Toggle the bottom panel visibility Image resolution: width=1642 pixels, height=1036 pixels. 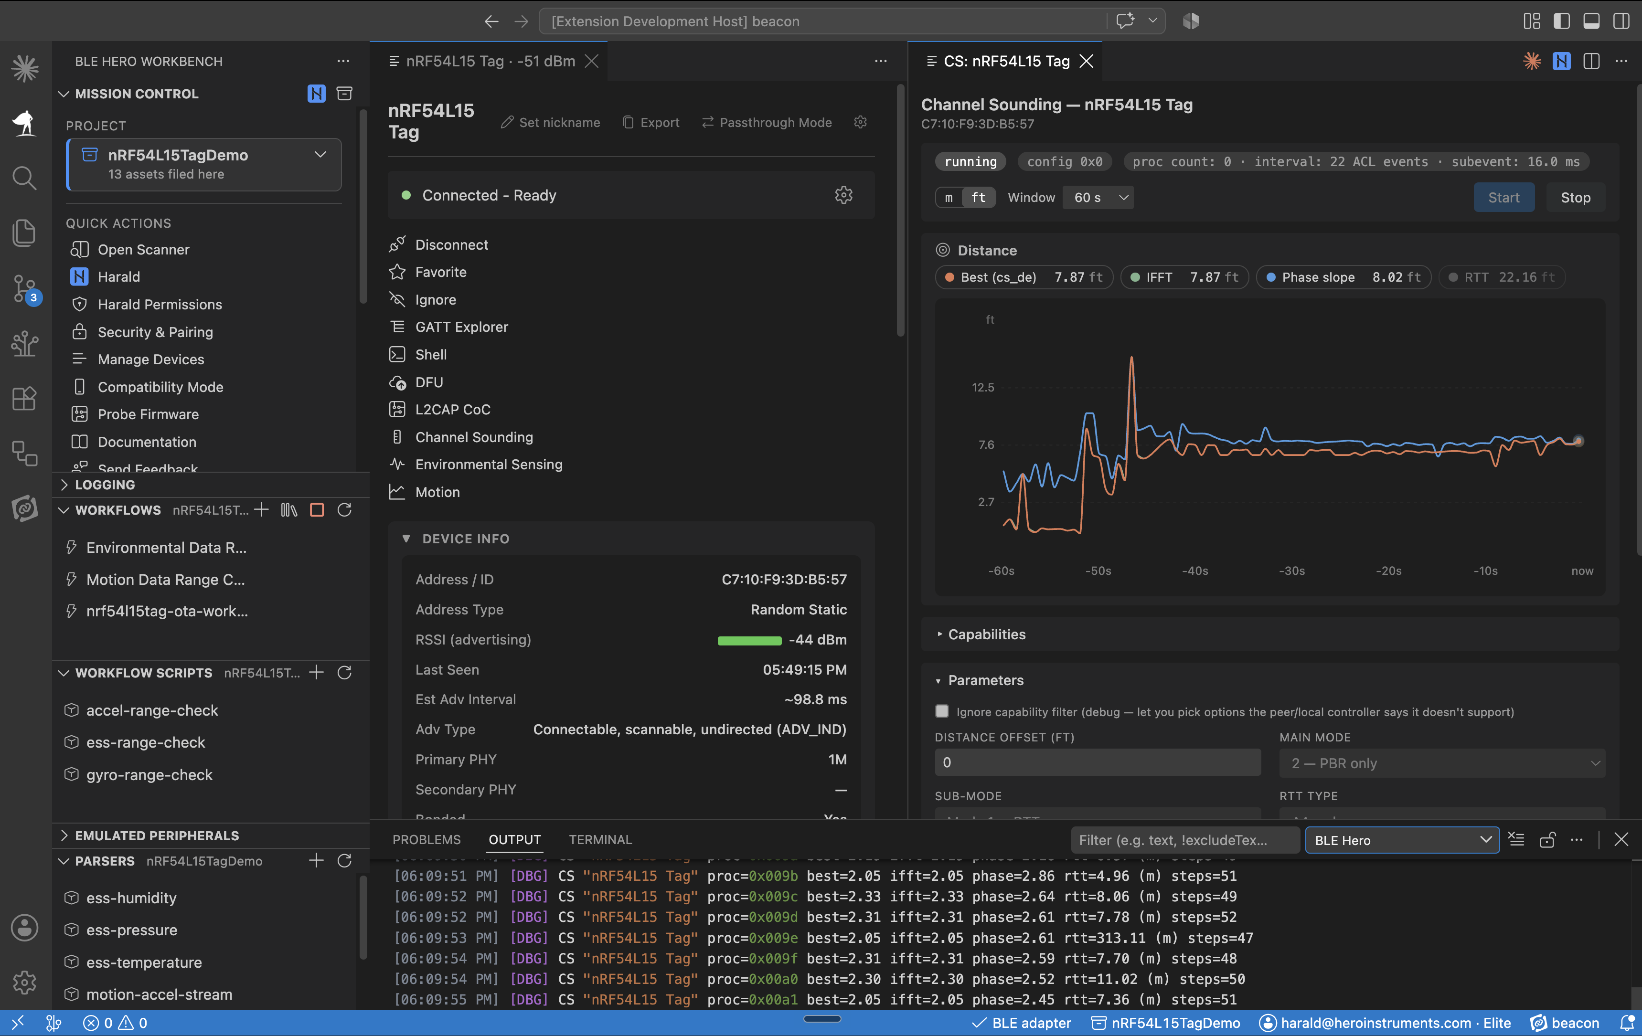point(1591,21)
